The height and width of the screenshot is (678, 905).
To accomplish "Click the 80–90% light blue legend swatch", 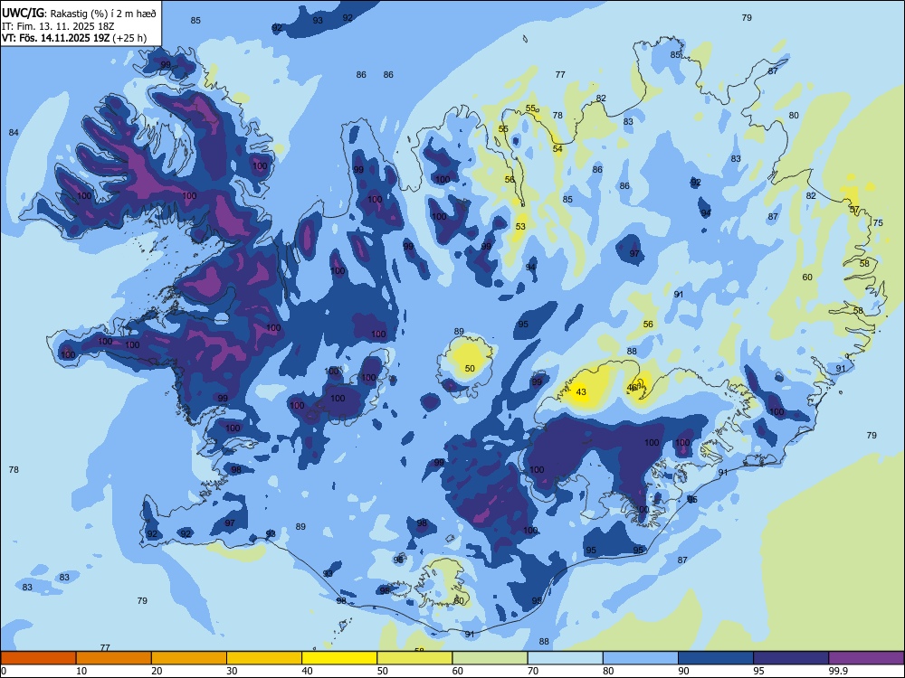I will (x=641, y=658).
